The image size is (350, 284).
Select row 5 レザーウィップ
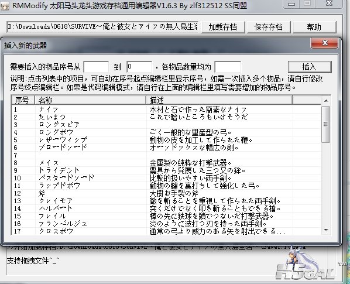click(166, 140)
